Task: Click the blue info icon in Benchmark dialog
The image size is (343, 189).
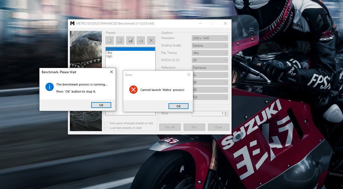Action: pyautogui.click(x=50, y=87)
